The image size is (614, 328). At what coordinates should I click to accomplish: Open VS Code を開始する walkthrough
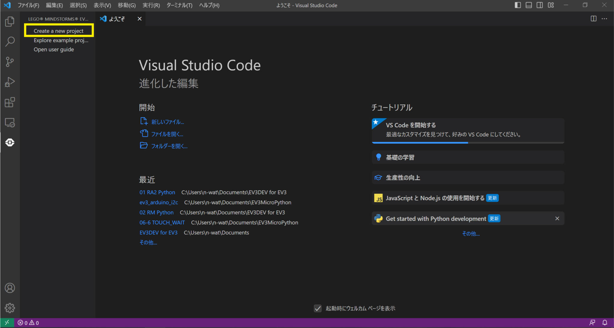click(x=468, y=130)
